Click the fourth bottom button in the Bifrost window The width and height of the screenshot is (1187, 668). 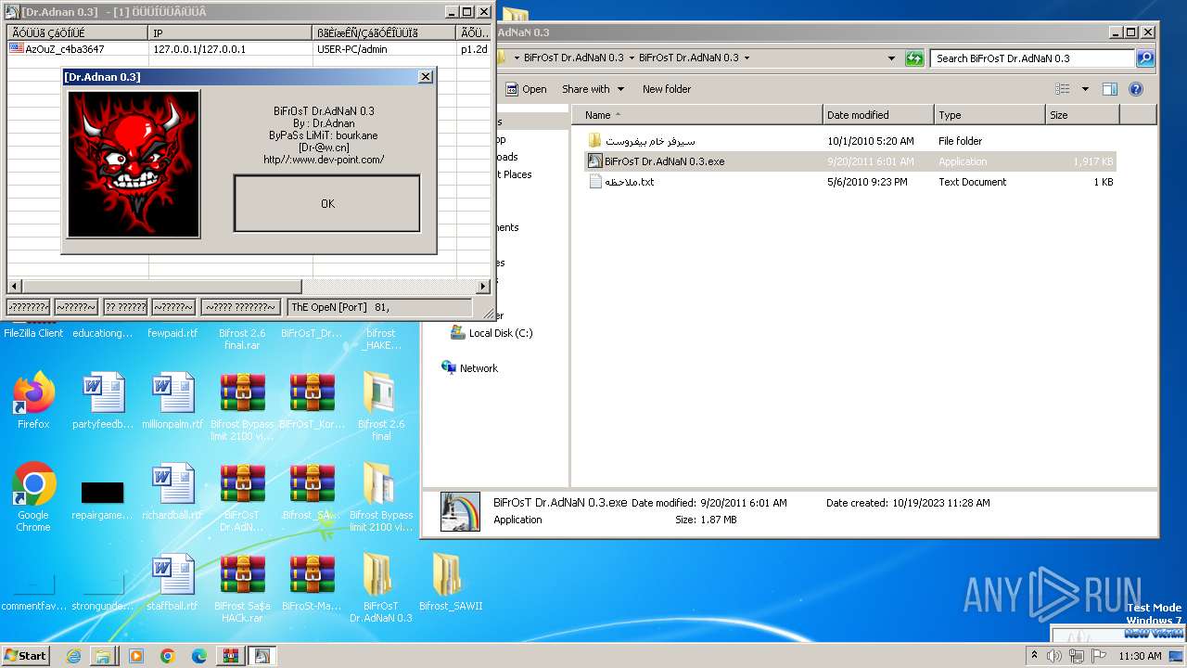[x=173, y=307]
